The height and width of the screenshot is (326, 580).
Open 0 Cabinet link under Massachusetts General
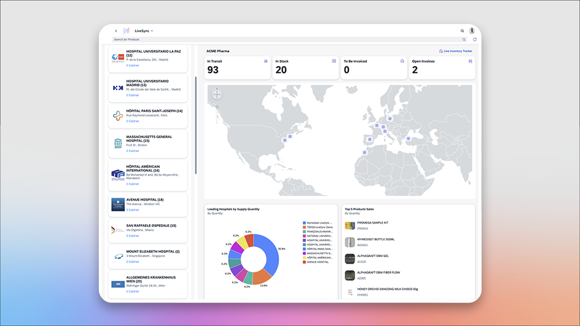click(x=132, y=151)
